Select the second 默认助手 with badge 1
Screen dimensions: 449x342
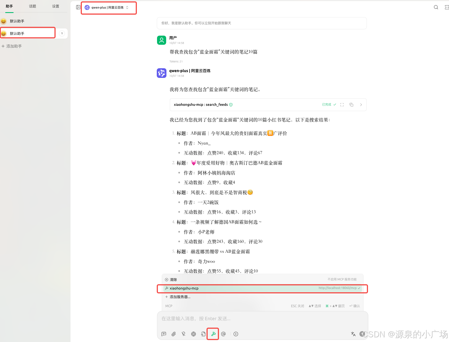34,33
